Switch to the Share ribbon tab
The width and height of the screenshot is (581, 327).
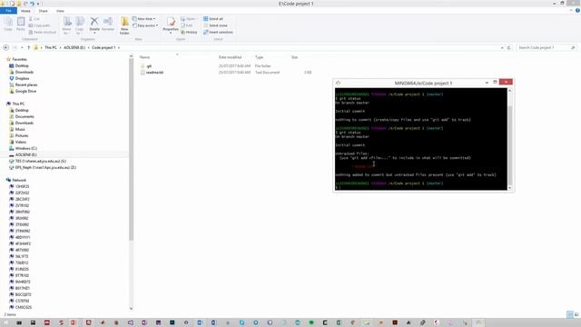click(x=43, y=11)
